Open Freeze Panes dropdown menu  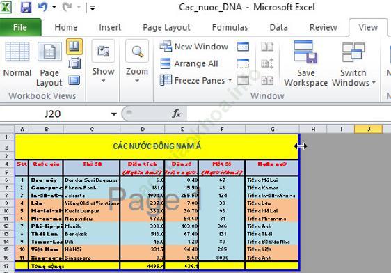click(196, 80)
